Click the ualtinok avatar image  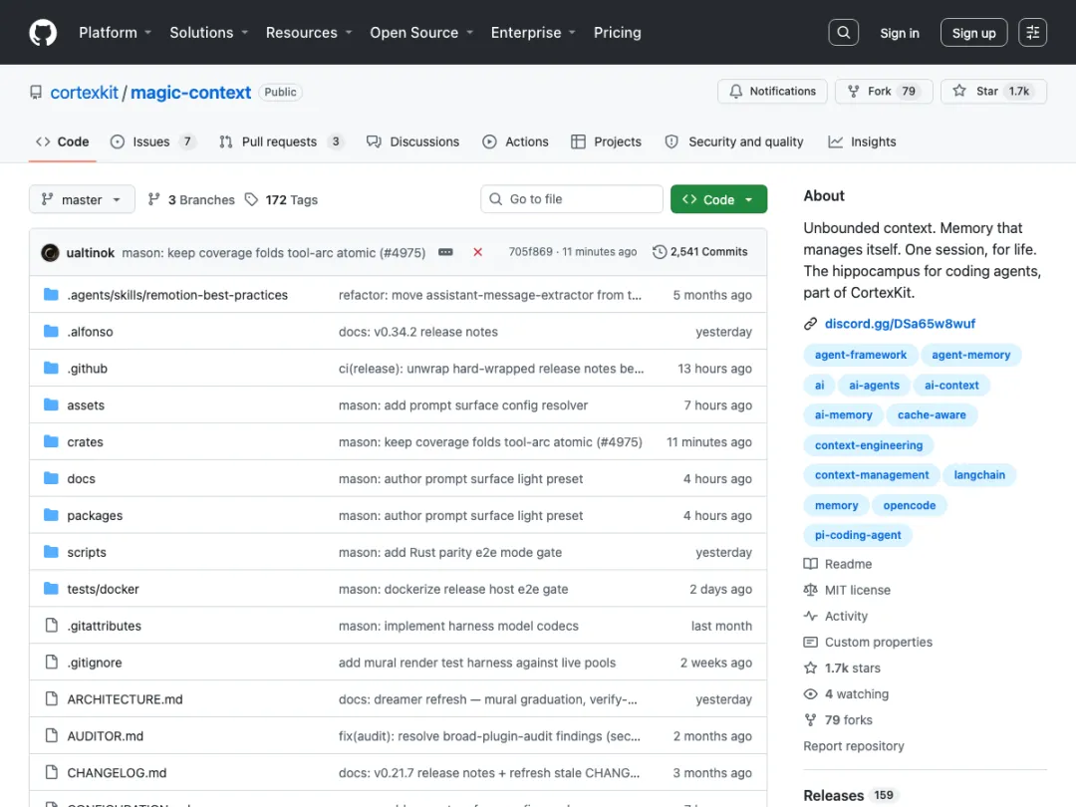pos(50,252)
